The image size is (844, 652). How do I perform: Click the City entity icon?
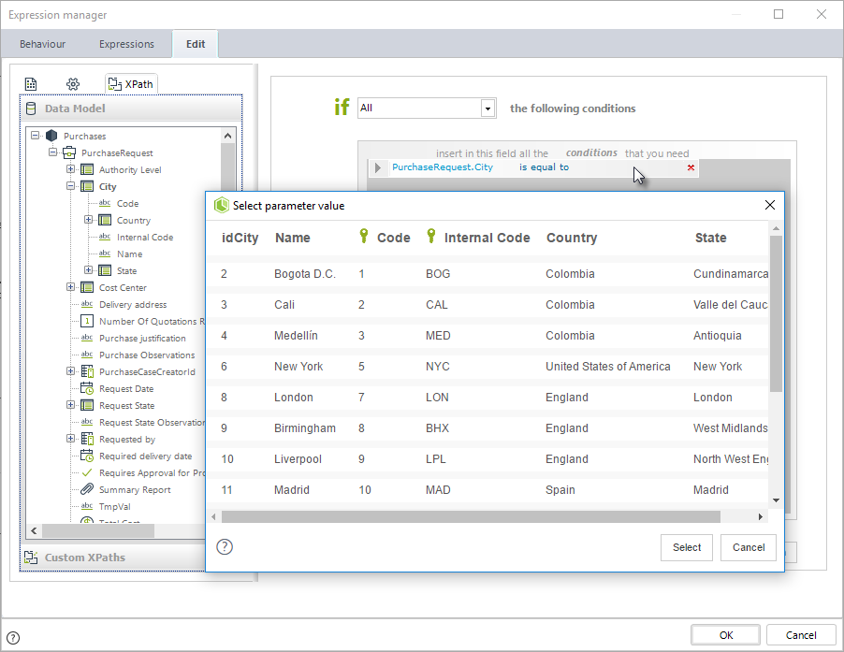point(87,187)
